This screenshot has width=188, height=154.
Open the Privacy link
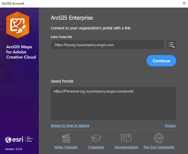[x=170, y=126]
